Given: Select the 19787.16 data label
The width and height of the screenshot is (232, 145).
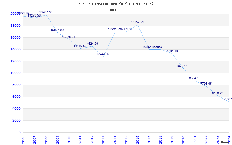Looking at the screenshot, I should point(46,12).
